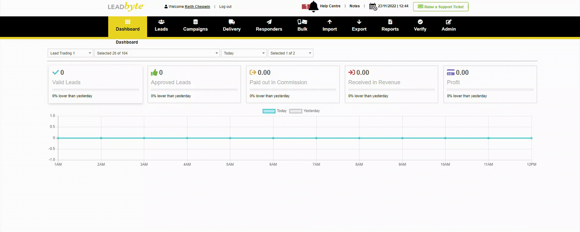The height and width of the screenshot is (232, 580).
Task: Toggle the Yesterday series in chart legend
Action: (x=304, y=111)
